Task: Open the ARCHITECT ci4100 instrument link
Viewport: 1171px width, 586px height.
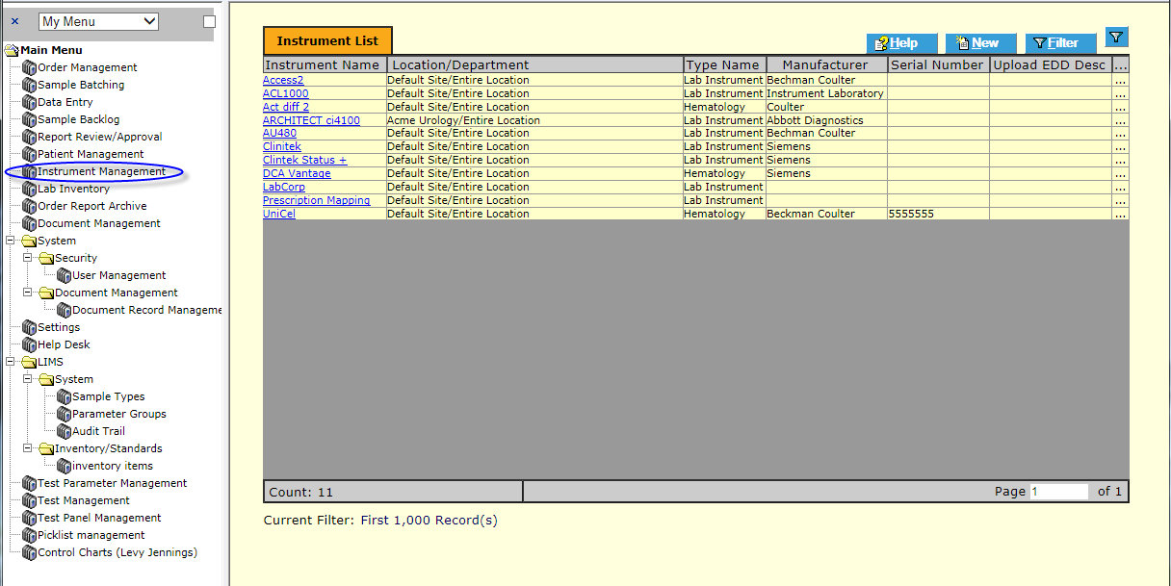Action: [311, 120]
